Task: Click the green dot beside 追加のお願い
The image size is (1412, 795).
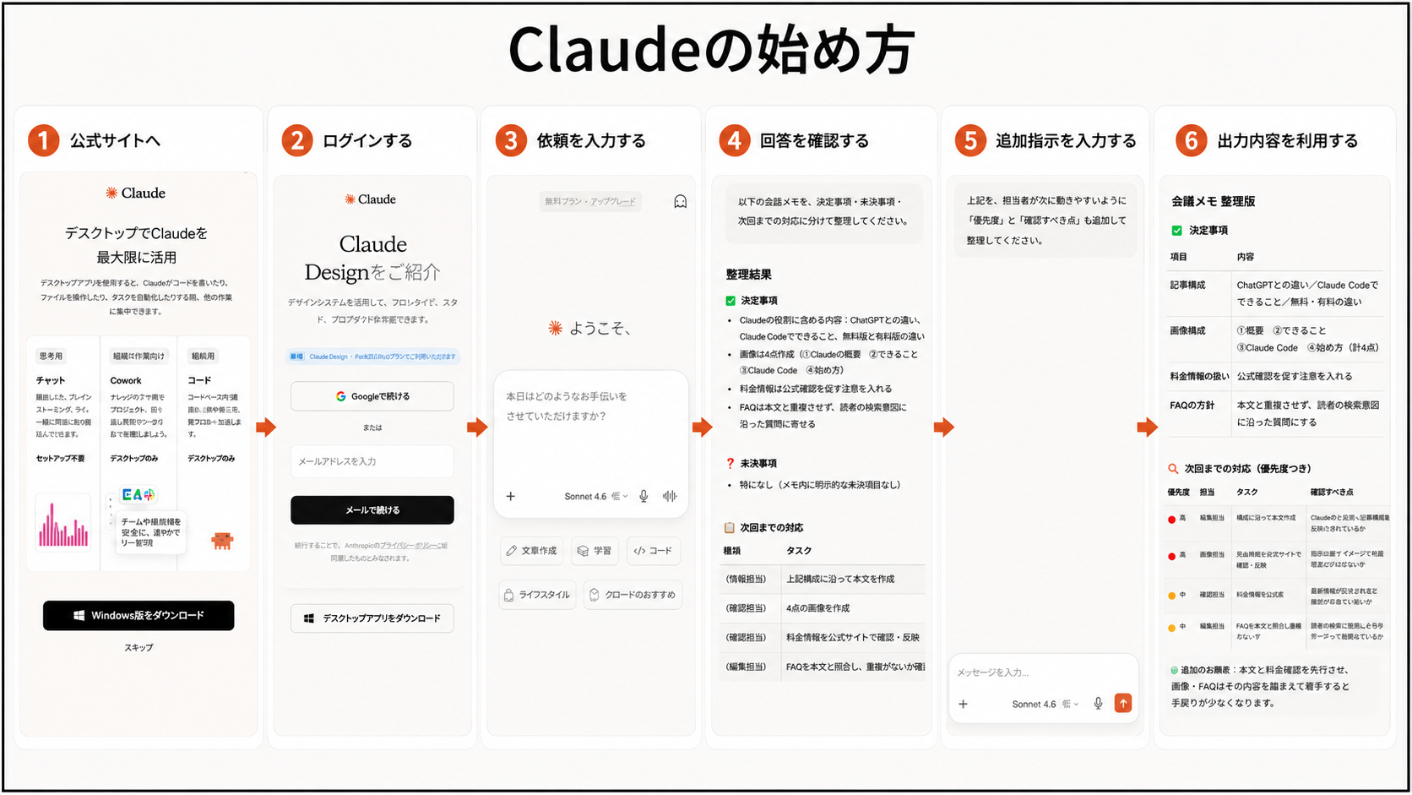Action: pyautogui.click(x=1174, y=670)
